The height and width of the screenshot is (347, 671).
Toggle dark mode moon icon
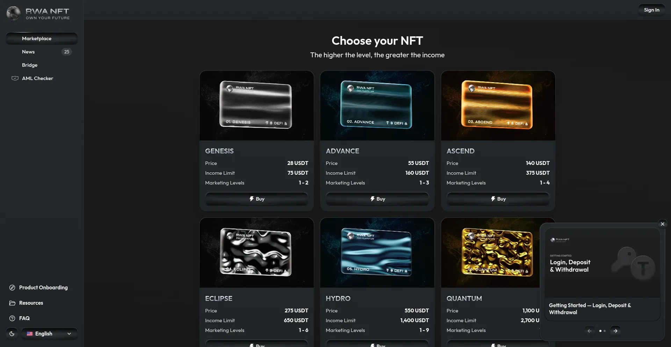tap(12, 334)
